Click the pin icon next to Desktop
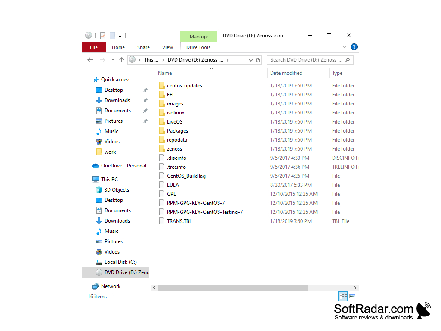The width and height of the screenshot is (441, 331). (x=145, y=90)
